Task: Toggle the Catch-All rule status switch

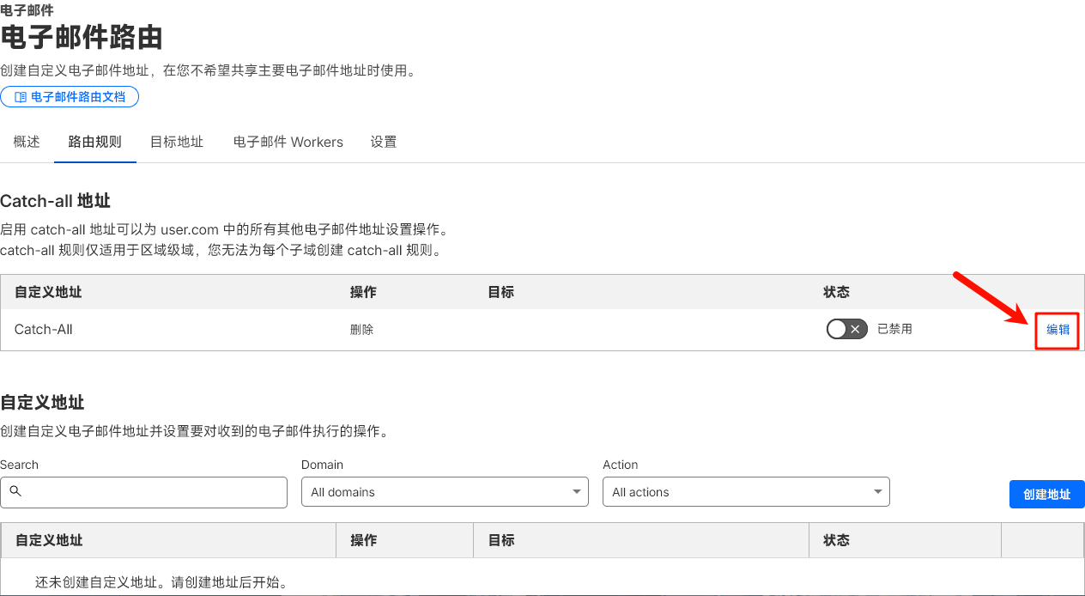Action: click(846, 329)
